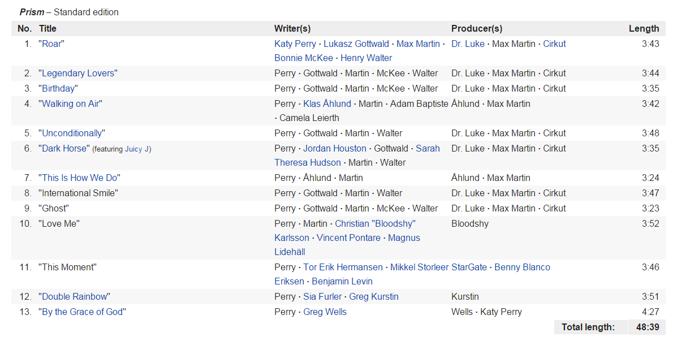This screenshot has height=341, width=677.
Task: Click the 3:52 length for Love Me
Action: tap(650, 223)
